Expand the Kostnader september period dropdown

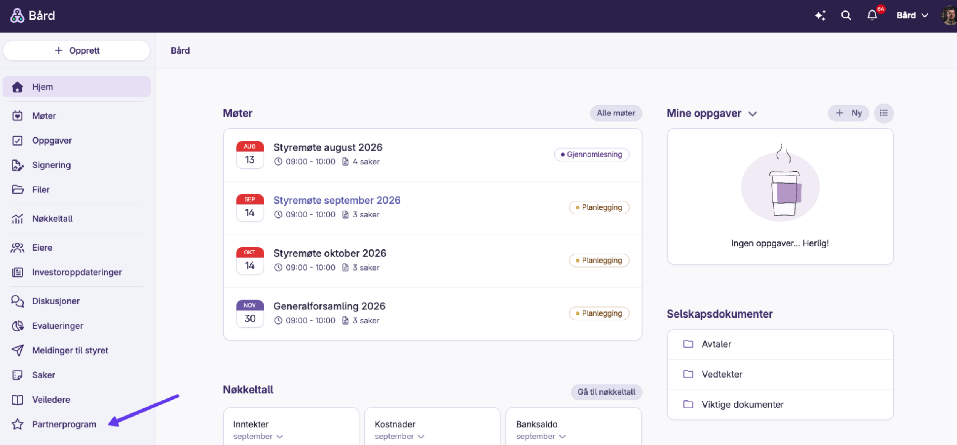tap(400, 437)
